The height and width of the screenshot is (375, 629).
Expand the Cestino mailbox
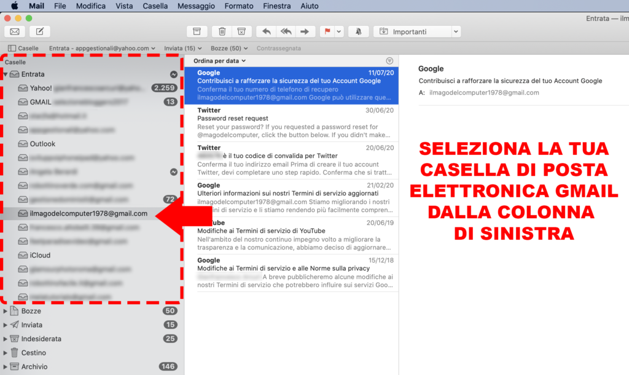tap(5, 352)
